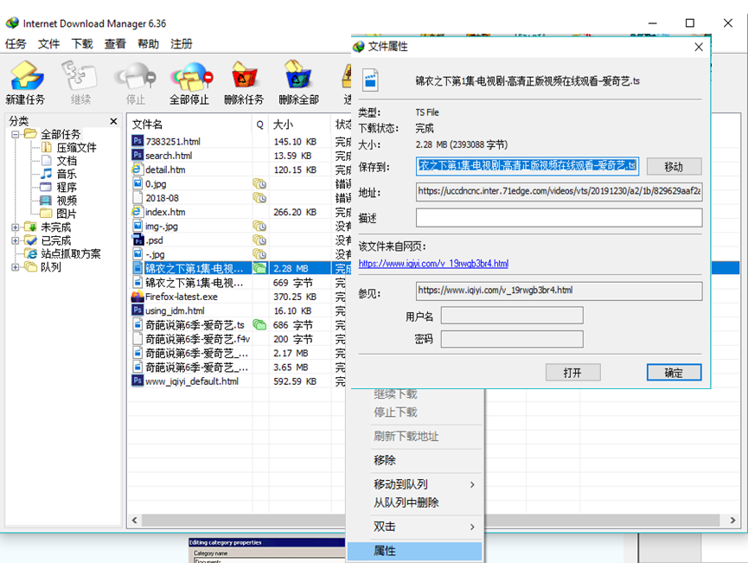The image size is (748, 563).
Task: Click the 地址 URL field
Action: (559, 192)
